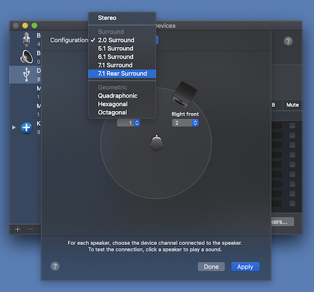Toggle the first Mute checkbox
This screenshot has width=314, height=292.
click(292, 125)
